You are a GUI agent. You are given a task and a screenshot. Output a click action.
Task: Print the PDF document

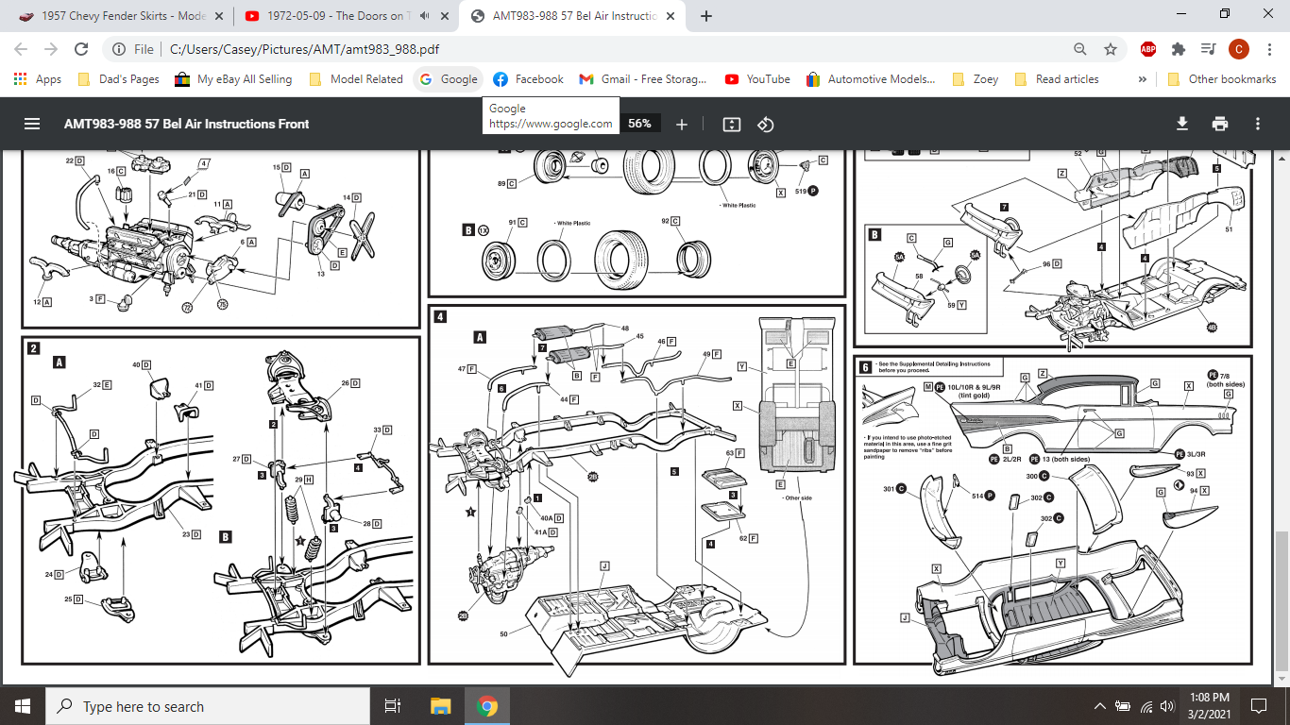click(1220, 124)
